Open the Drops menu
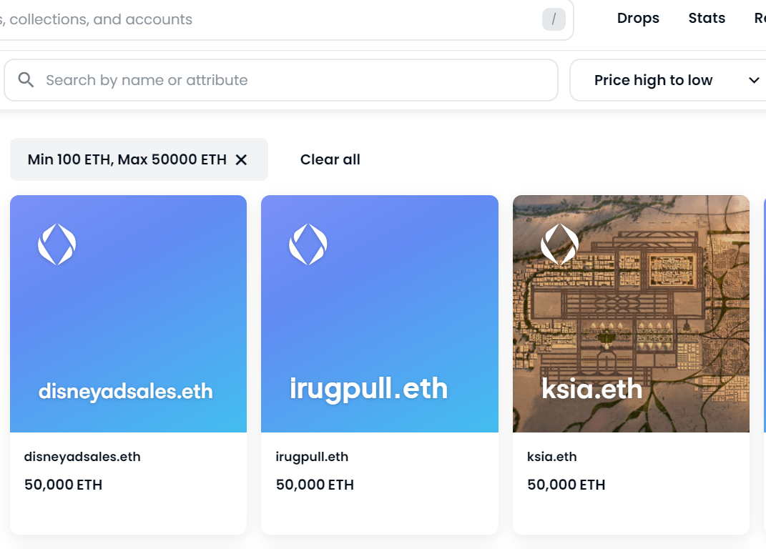The height and width of the screenshot is (549, 766). [x=638, y=18]
